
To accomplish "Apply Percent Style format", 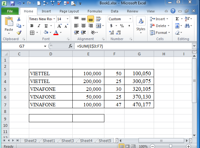I will pos(122,26).
